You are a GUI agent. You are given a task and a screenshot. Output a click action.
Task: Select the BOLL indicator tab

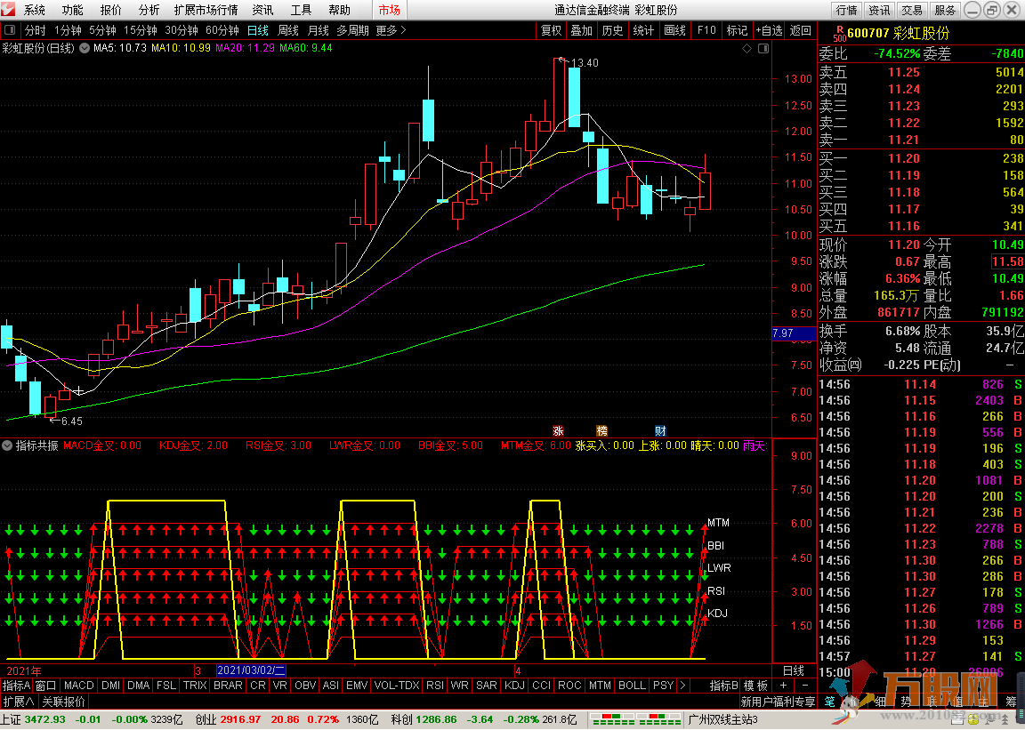[x=632, y=685]
